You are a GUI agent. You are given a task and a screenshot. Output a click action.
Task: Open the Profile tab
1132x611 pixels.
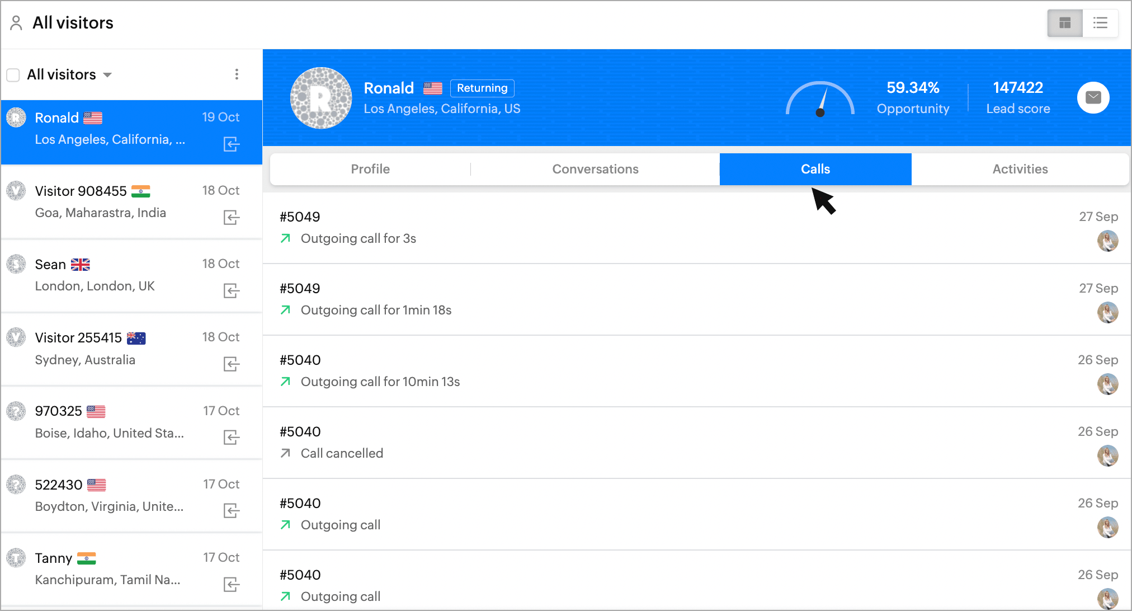click(x=370, y=169)
